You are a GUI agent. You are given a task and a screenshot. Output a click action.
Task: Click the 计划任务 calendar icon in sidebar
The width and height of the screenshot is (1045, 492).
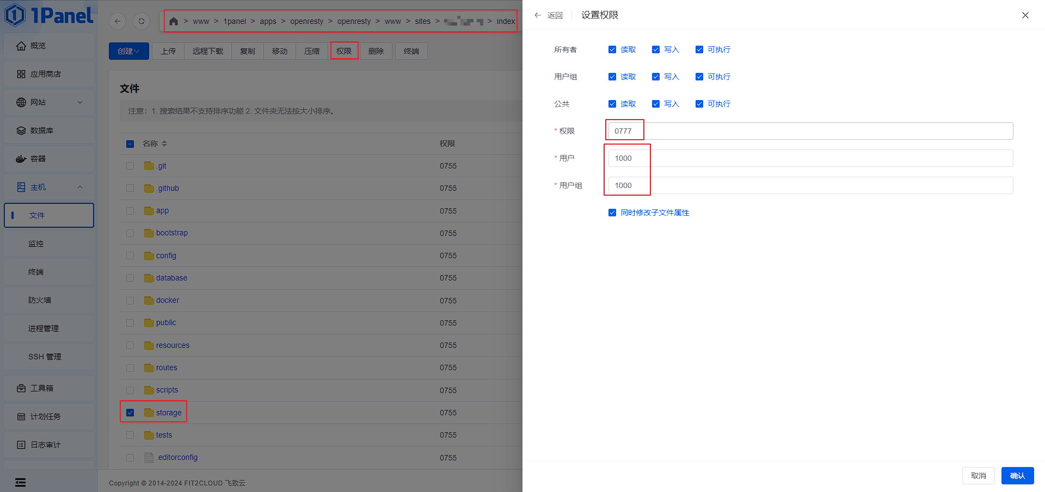tap(21, 416)
